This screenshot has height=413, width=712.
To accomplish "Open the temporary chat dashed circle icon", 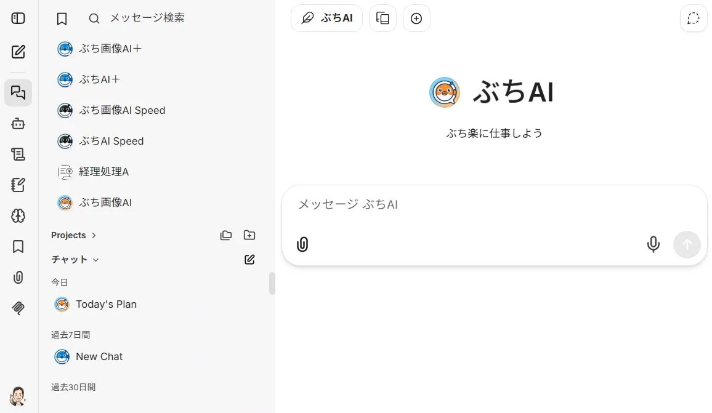I will [694, 18].
